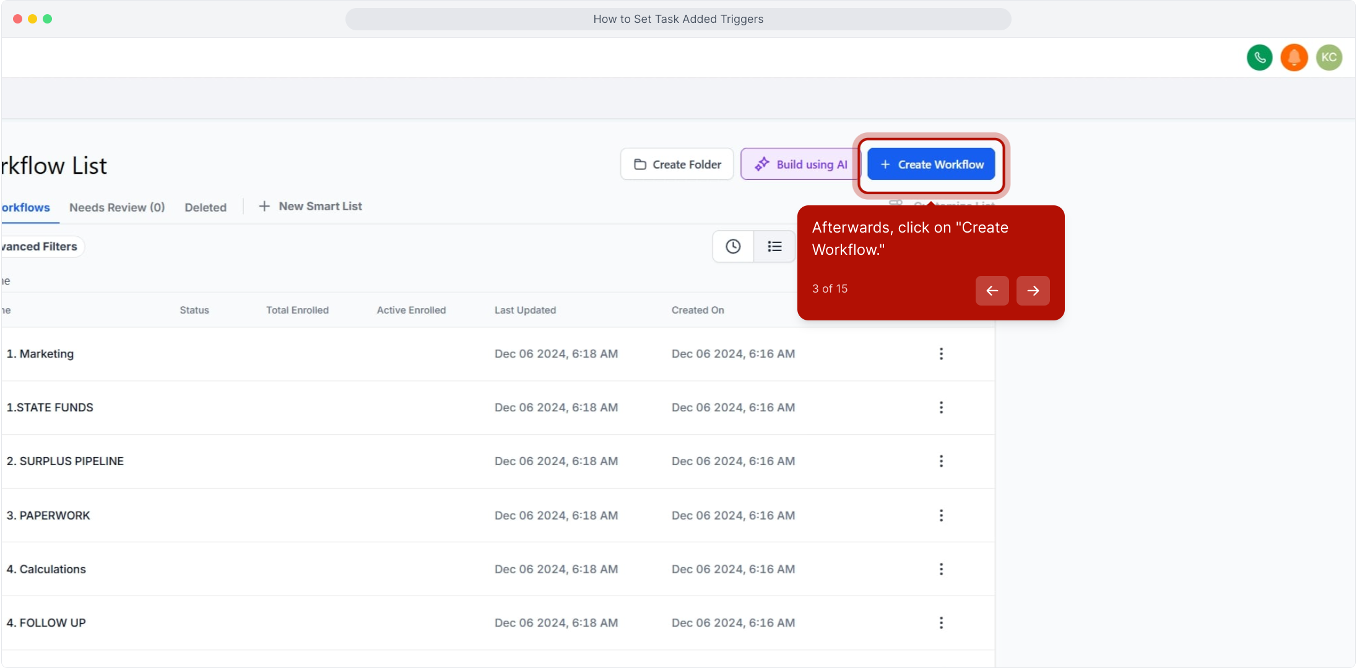This screenshot has width=1357, height=668.
Task: Switch to the Deleted tab
Action: coord(206,207)
